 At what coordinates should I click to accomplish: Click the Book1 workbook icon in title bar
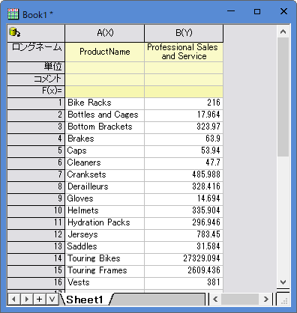(13, 14)
